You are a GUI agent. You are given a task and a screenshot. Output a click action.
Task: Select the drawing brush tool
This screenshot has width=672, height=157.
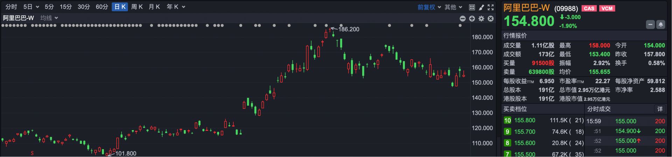pyautogui.click(x=481, y=7)
